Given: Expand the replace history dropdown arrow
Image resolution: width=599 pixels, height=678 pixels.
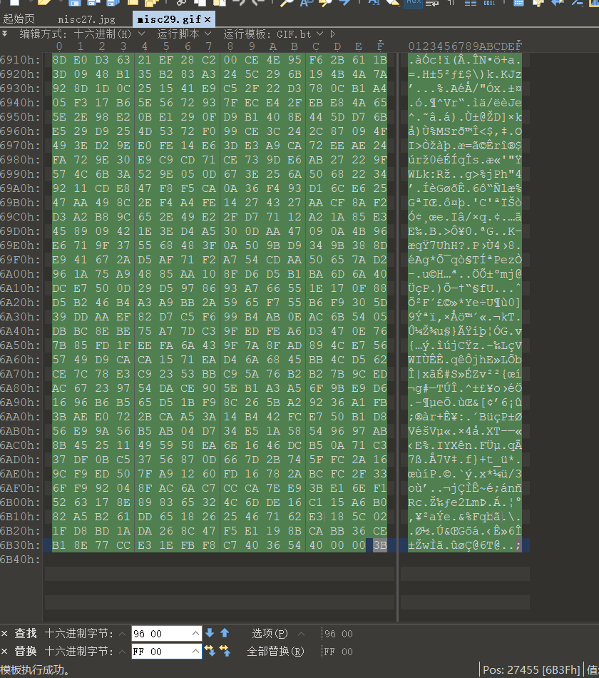Looking at the screenshot, I should click(x=196, y=652).
